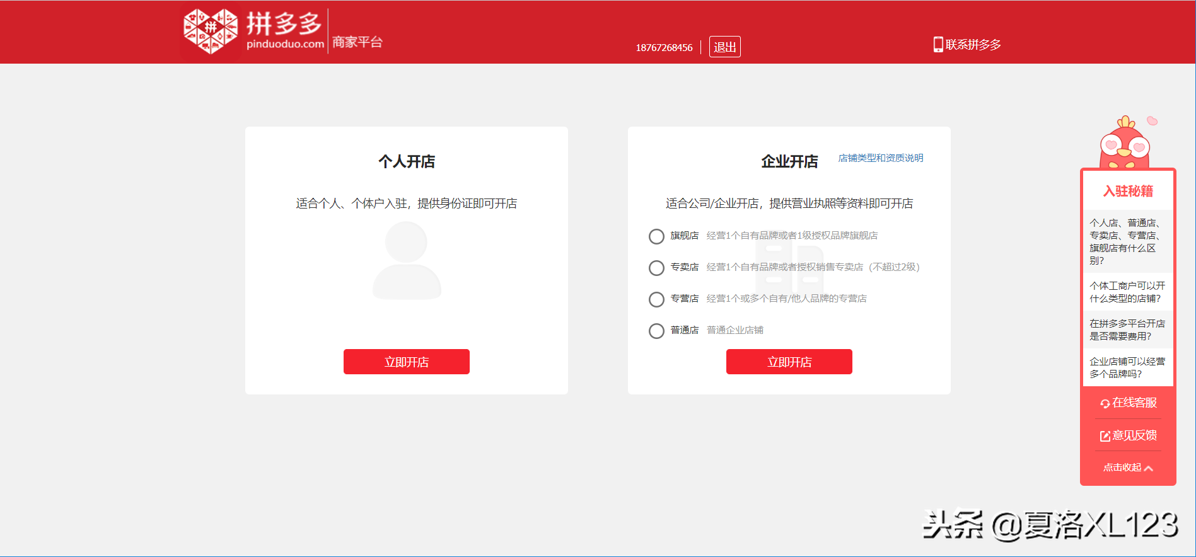1196x557 pixels.
Task: Click description 经营1个自有品牌或者1级授权品牌旗舰店
Action: tap(792, 236)
